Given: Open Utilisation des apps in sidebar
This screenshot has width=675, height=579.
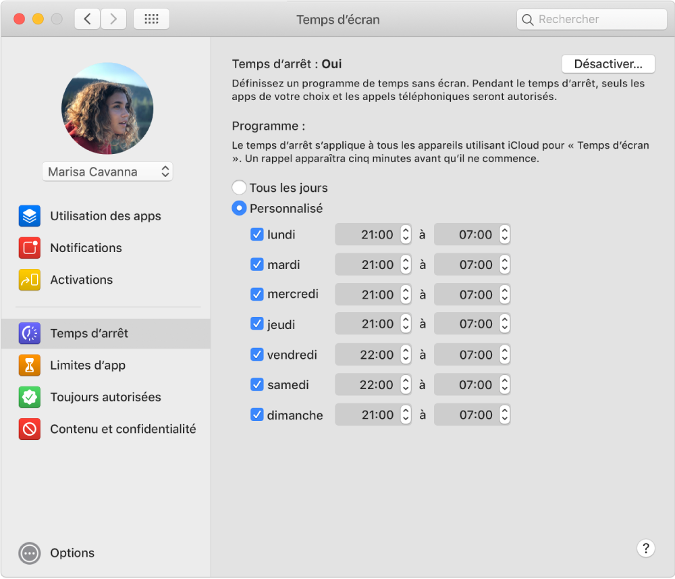Looking at the screenshot, I should coord(105,216).
